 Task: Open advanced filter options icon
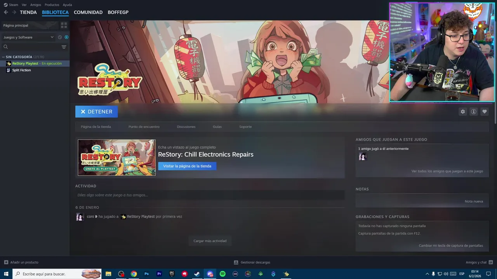tap(64, 47)
